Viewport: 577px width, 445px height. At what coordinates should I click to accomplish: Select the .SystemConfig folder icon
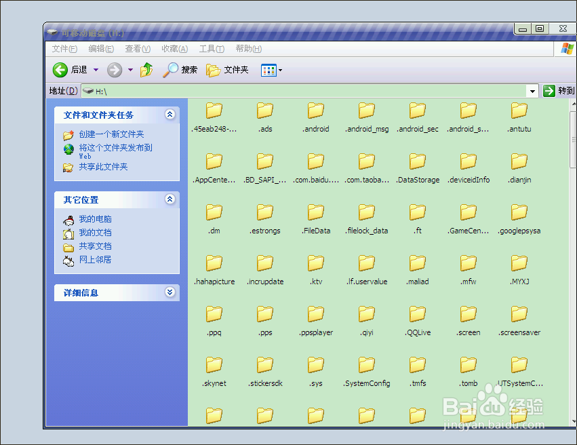click(367, 364)
